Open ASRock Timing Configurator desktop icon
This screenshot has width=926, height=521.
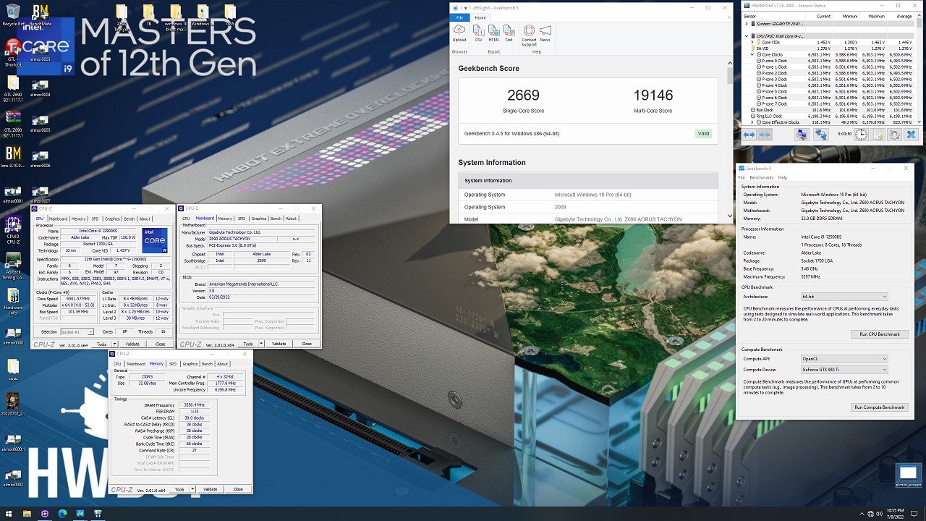pos(13,264)
